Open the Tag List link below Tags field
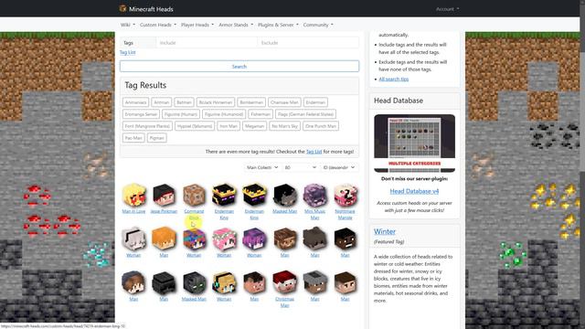585x329 pixels. click(128, 53)
